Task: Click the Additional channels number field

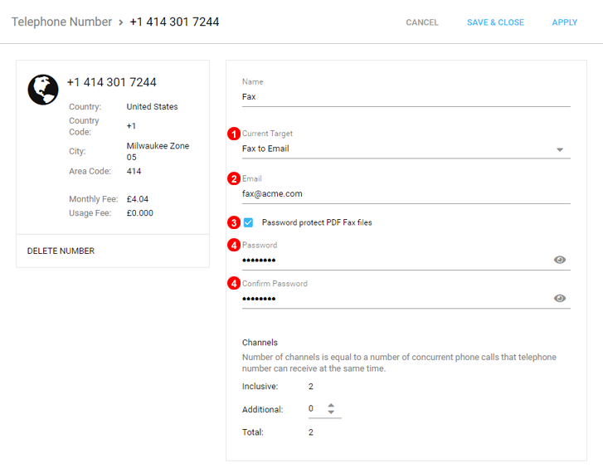Action: (317, 409)
